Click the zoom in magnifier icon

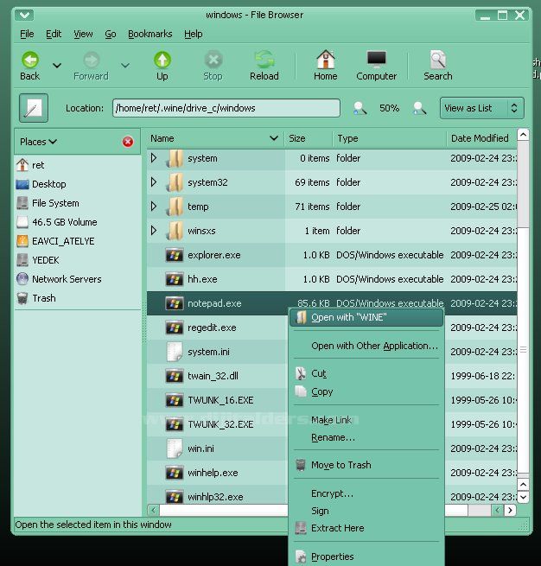click(x=419, y=108)
